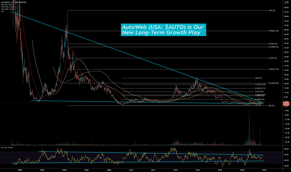
Task: Click the 84.00 price axis label
Action: pyautogui.click(x=286, y=12)
